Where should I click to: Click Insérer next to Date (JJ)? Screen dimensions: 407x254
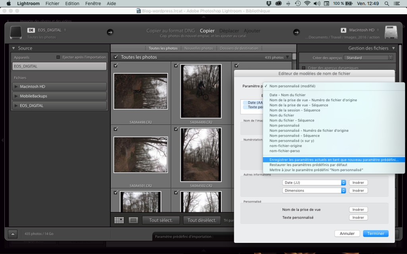point(358,183)
